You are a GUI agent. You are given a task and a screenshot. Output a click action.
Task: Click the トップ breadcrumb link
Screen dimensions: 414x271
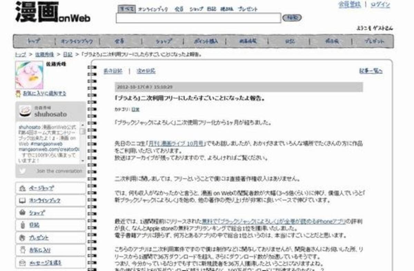(20, 55)
